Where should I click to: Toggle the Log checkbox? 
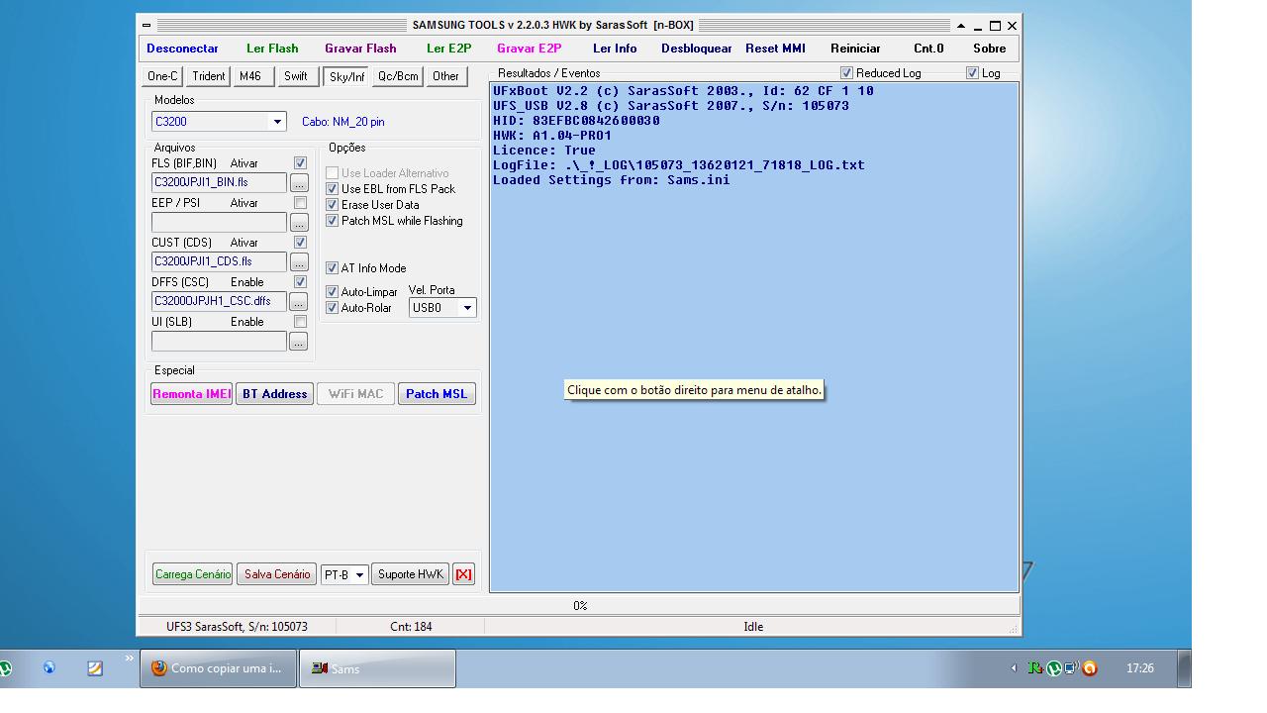(x=972, y=73)
